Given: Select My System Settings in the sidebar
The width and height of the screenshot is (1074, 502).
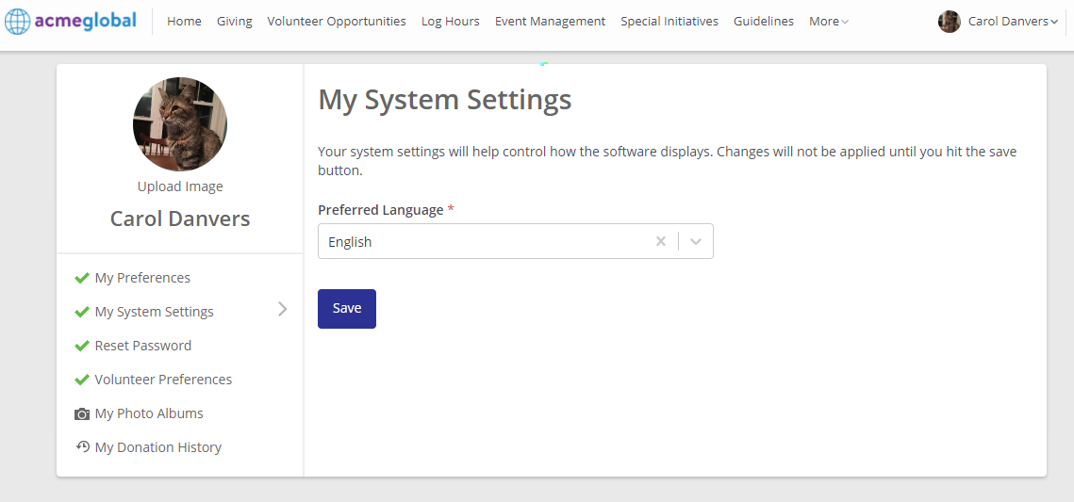Looking at the screenshot, I should [154, 312].
